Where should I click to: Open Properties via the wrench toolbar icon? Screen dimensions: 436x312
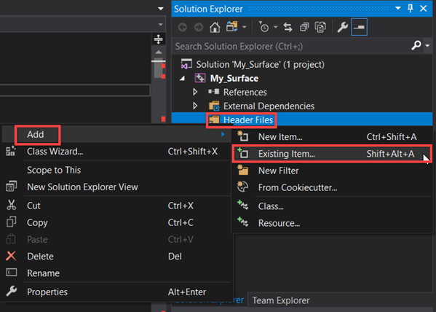click(343, 27)
